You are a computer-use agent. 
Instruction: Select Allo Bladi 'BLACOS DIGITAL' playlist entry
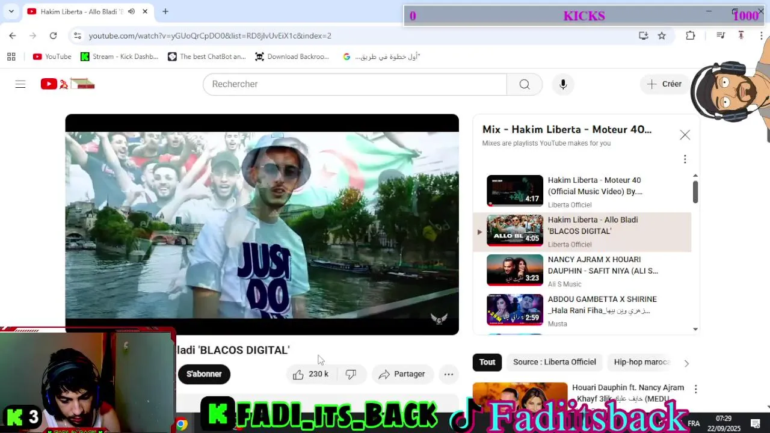pos(582,231)
